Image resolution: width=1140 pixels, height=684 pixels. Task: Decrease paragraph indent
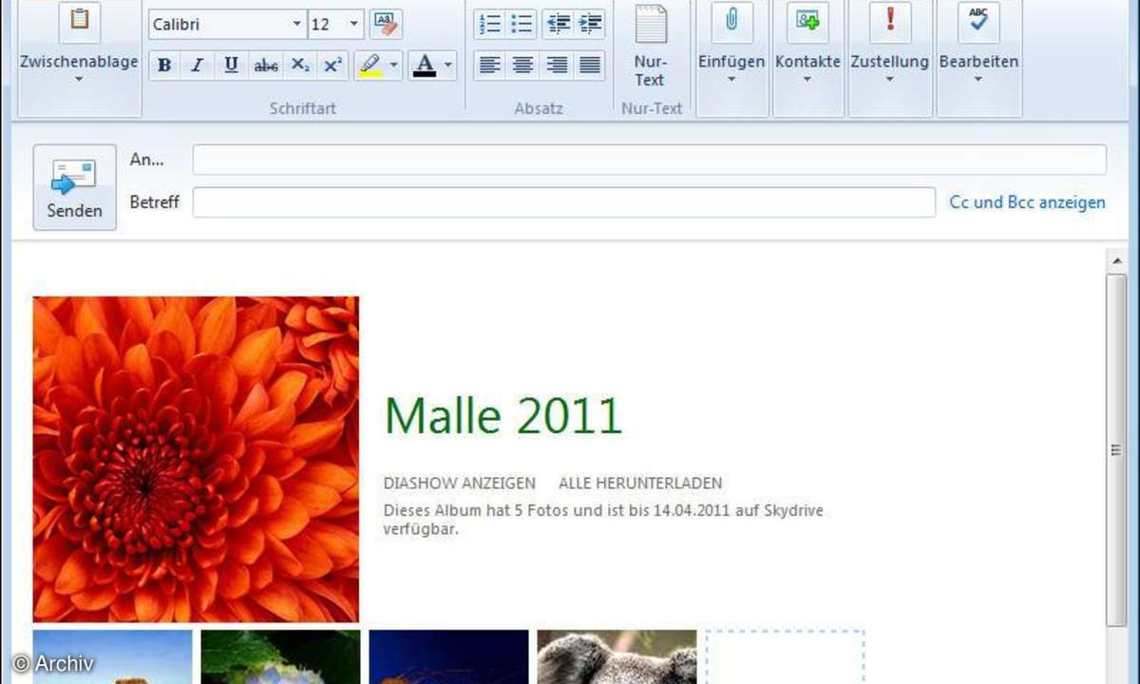coord(558,24)
